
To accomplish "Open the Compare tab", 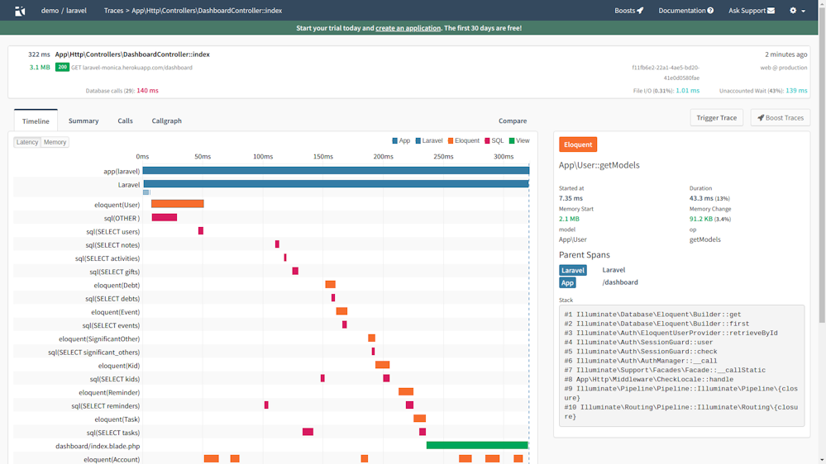I will click(x=513, y=121).
